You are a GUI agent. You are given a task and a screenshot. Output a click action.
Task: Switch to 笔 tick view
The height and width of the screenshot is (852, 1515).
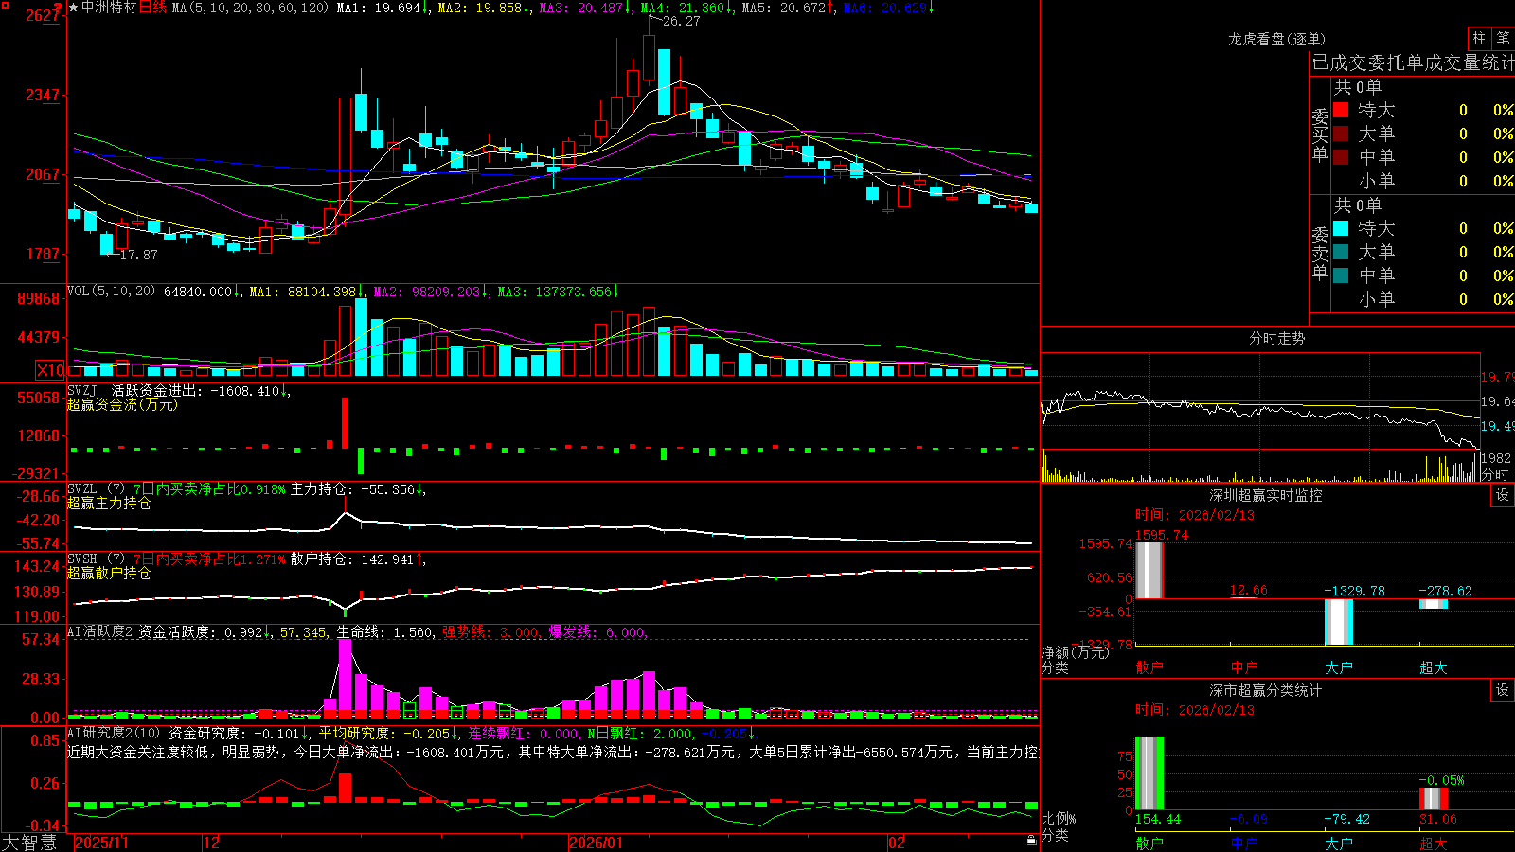tap(1504, 38)
